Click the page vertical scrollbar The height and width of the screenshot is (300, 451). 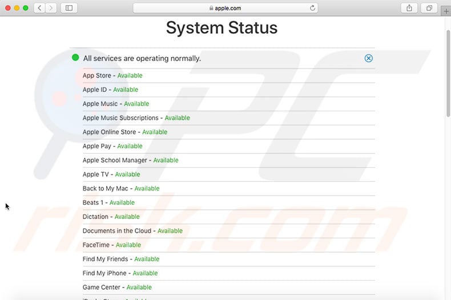coord(448,73)
